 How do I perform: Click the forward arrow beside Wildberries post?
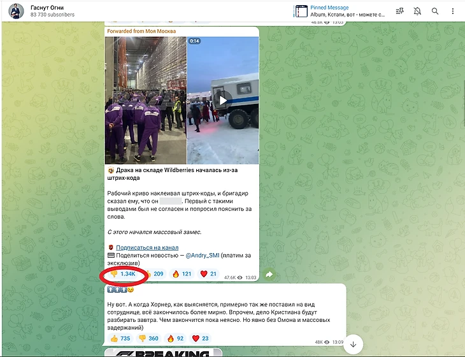click(269, 274)
